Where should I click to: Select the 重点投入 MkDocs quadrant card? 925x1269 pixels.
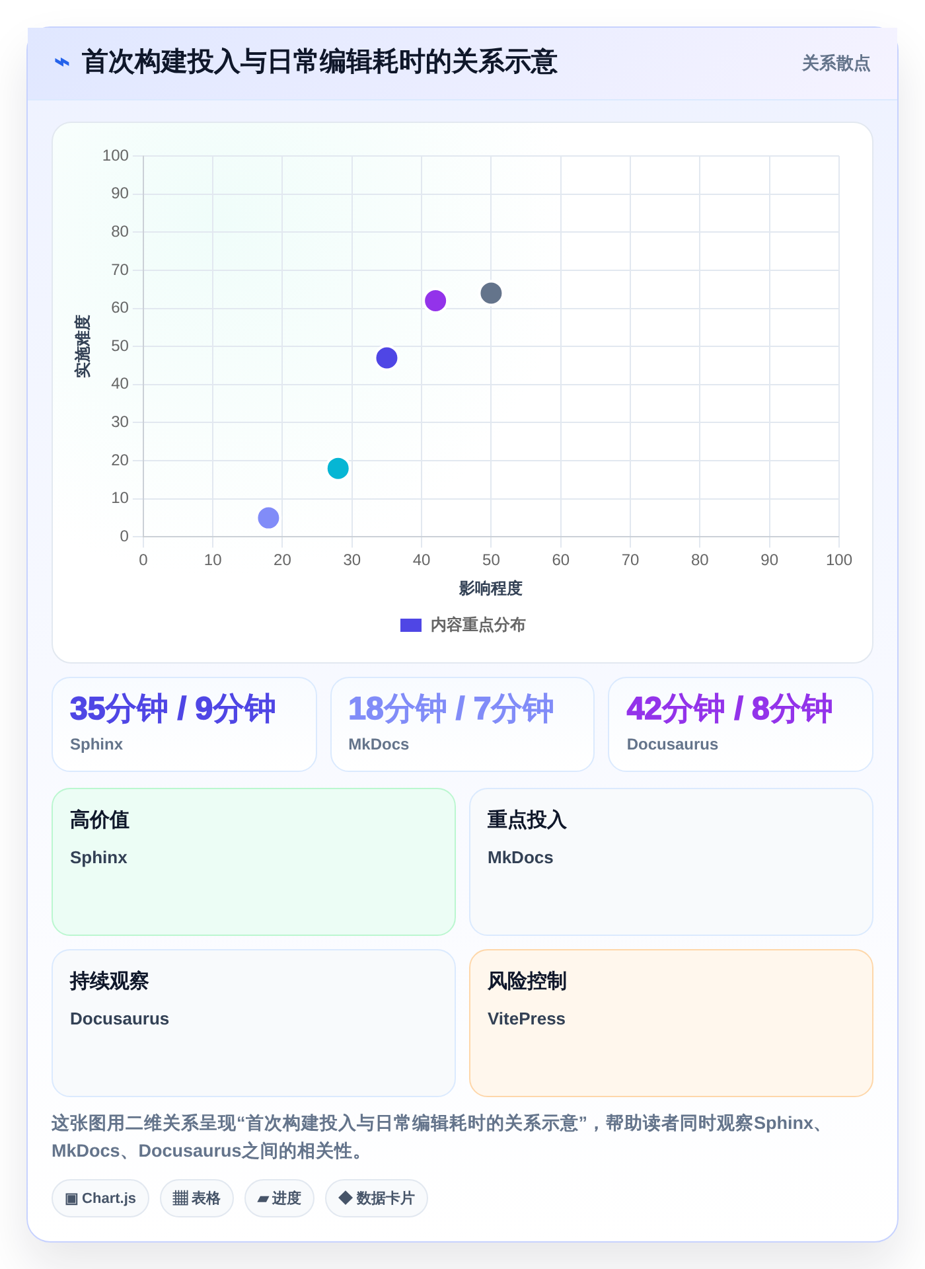671,862
